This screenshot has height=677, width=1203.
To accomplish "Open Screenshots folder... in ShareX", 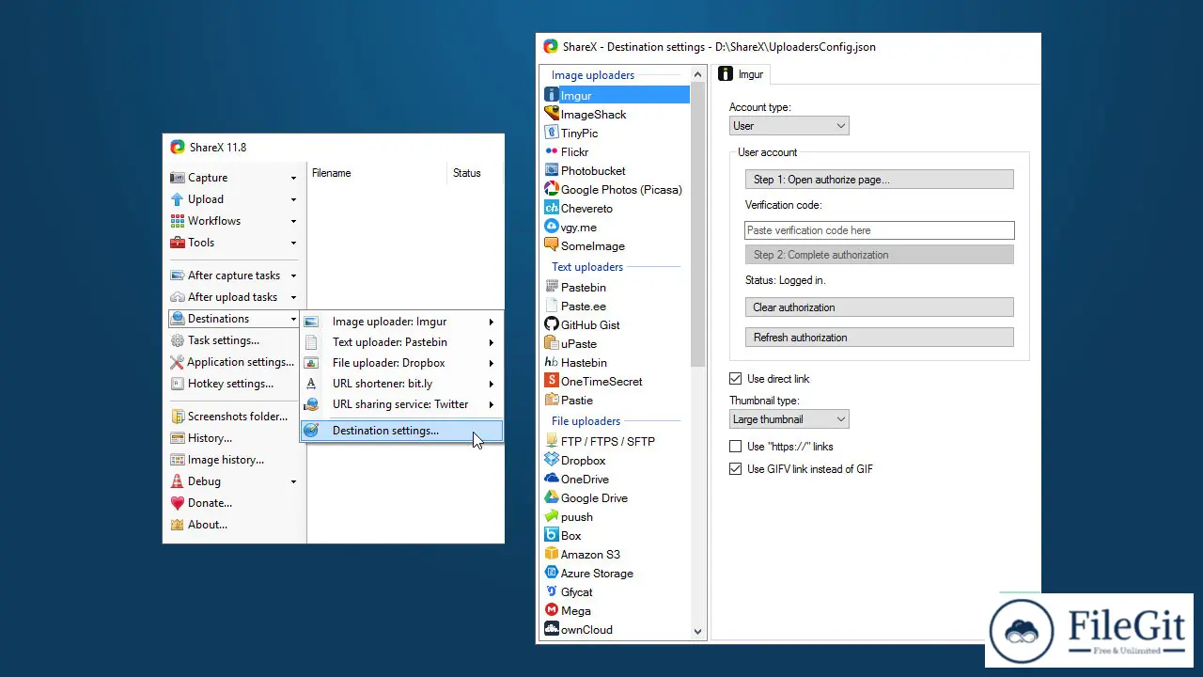I will point(233,417).
